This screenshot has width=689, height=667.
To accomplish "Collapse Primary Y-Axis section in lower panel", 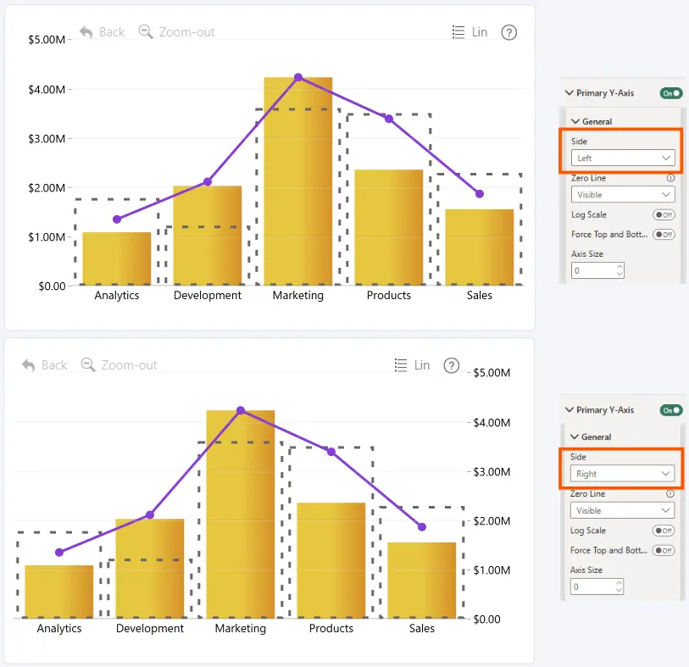I will [x=570, y=409].
